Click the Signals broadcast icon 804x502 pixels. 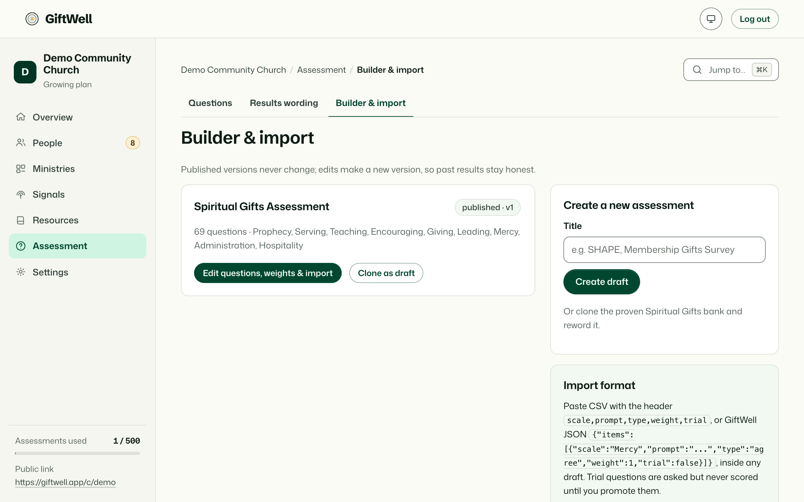21,195
